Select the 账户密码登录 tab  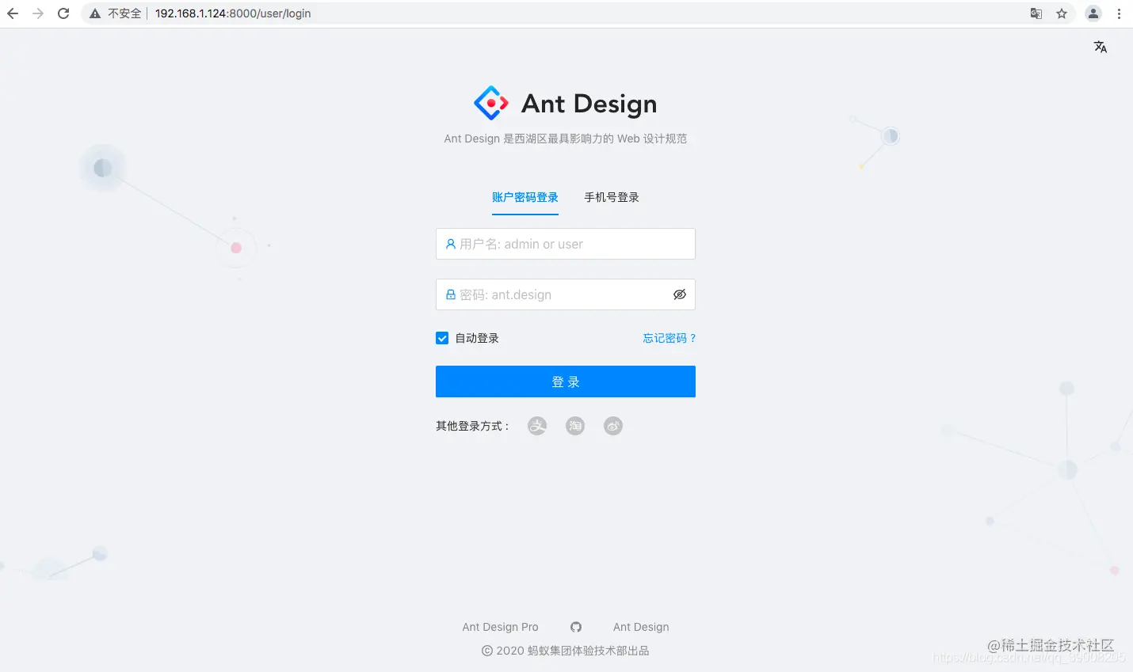525,197
